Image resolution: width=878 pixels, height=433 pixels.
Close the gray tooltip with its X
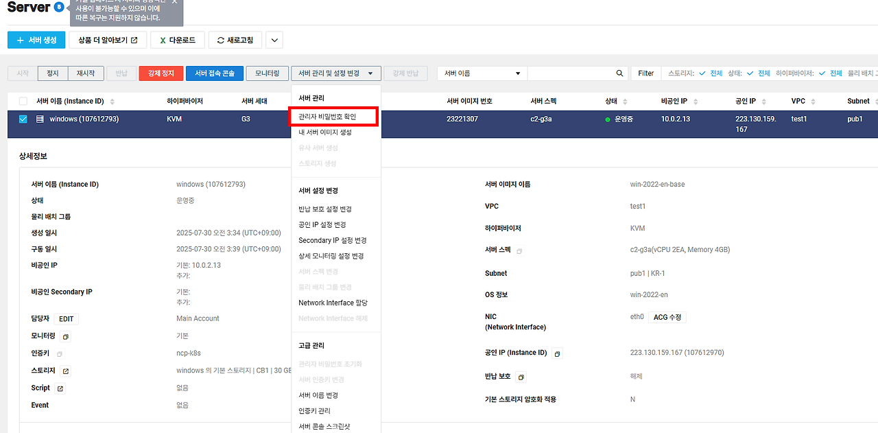[174, 1]
